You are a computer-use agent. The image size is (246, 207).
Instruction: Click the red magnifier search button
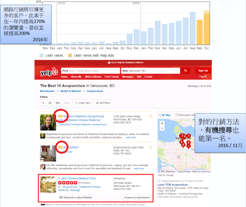pyautogui.click(x=185, y=71)
